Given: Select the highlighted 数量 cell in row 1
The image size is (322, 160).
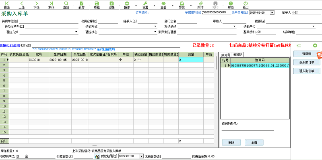Looking at the screenshot, I should [191, 60].
